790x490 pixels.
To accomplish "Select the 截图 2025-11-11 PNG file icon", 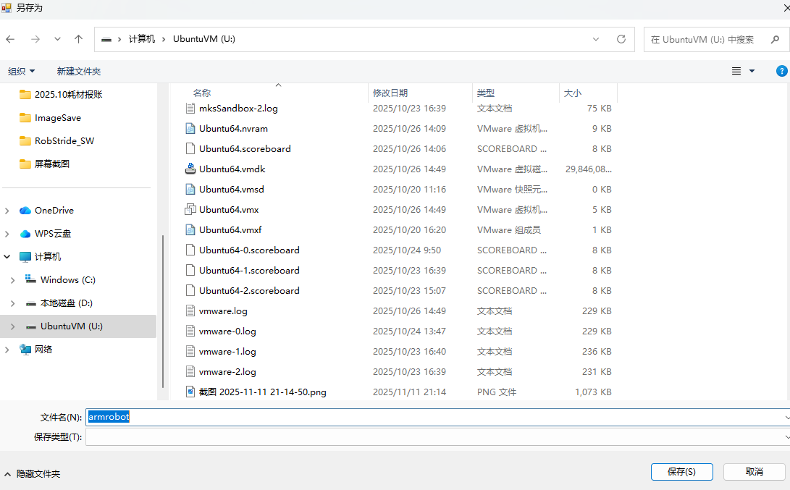I will 190,392.
